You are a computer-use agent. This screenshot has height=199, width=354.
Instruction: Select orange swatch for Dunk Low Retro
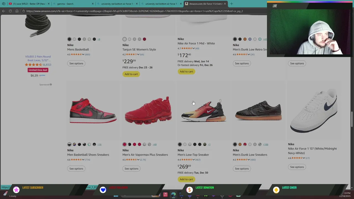tap(245, 39)
